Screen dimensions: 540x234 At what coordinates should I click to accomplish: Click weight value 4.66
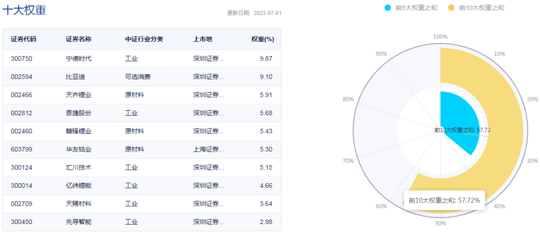pyautogui.click(x=266, y=186)
